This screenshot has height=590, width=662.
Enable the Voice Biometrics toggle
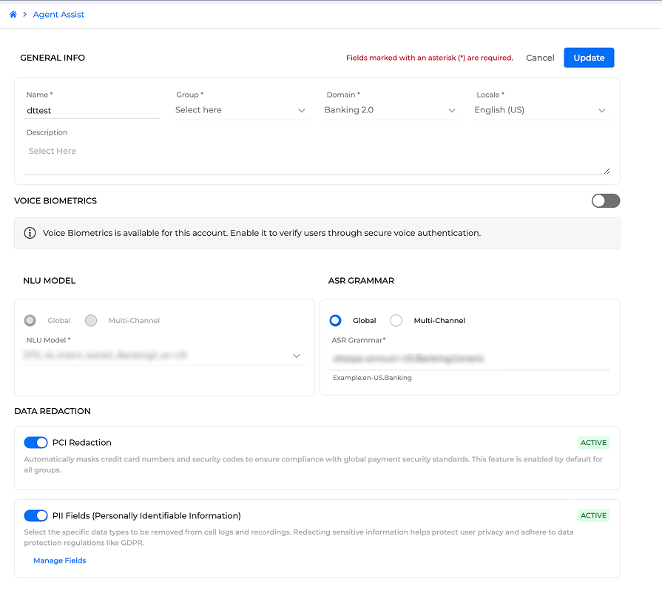point(606,201)
